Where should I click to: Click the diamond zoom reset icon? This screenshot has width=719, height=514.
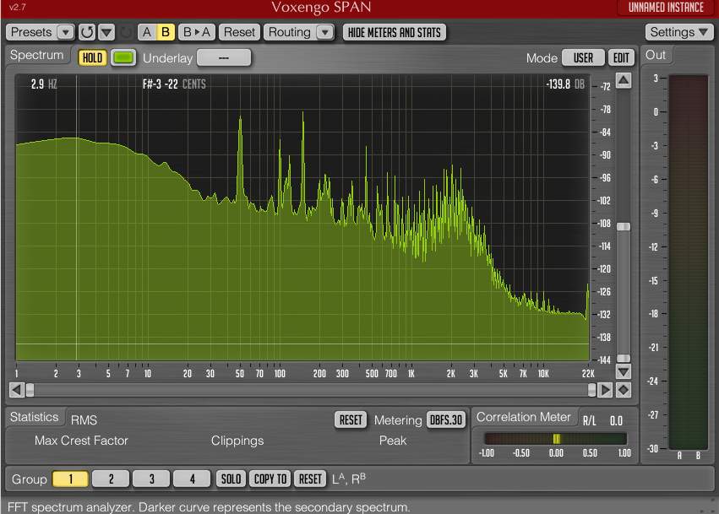[624, 389]
